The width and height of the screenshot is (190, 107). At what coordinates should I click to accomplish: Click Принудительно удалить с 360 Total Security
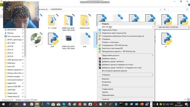[118, 51]
